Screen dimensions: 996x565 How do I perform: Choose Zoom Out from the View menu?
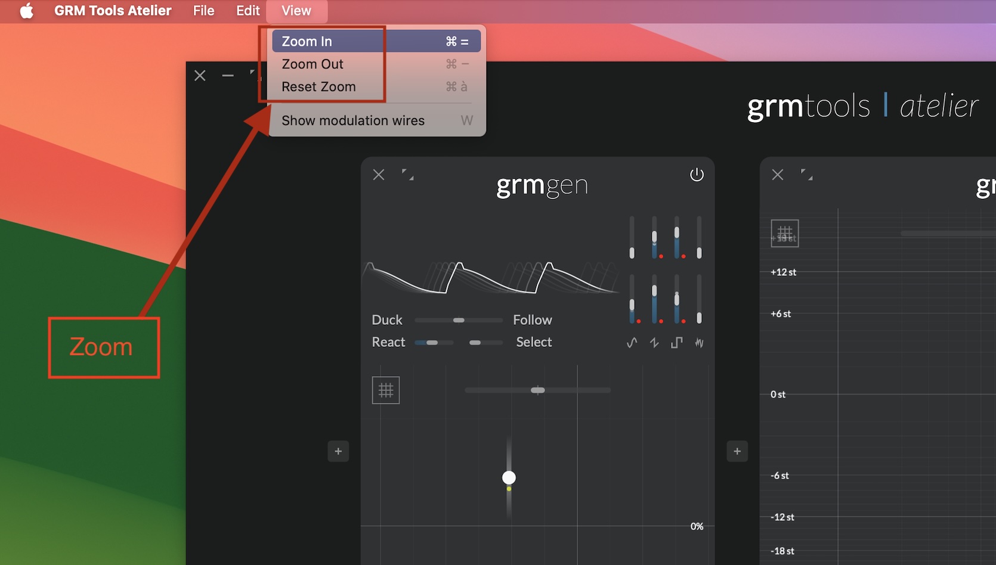click(376, 64)
